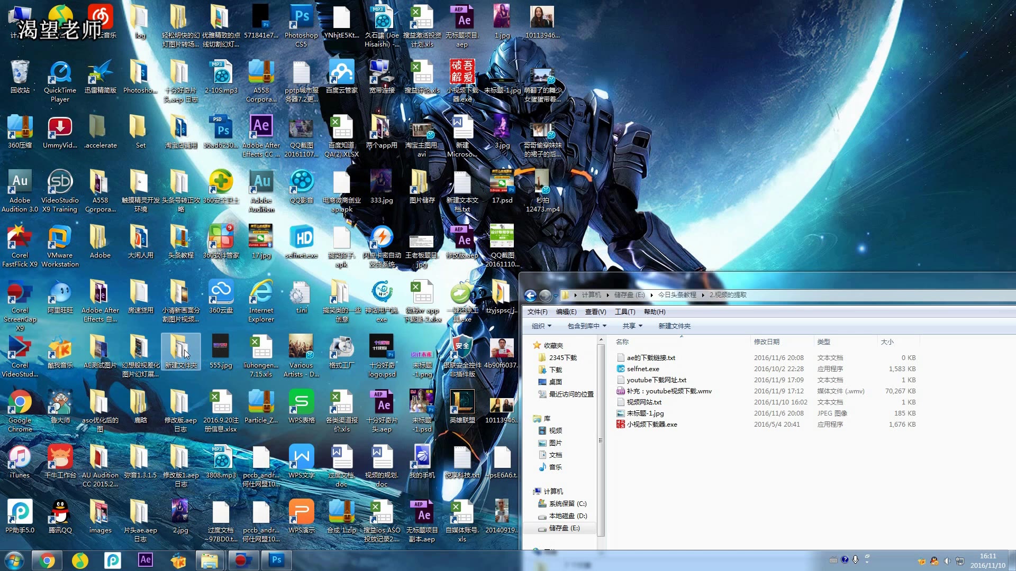Click the Windows Start button
This screenshot has height=571, width=1016.
pos(14,560)
